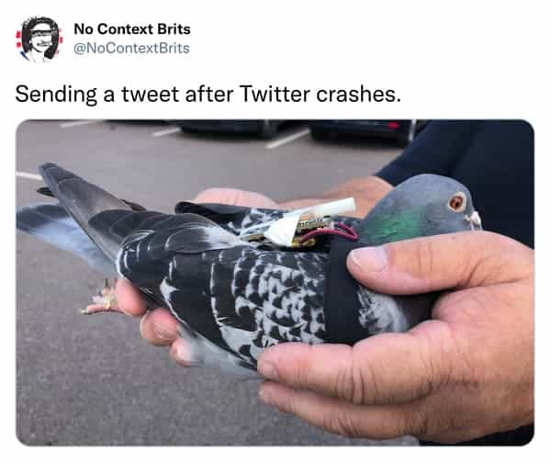This screenshot has width=550, height=462.
Task: Click the word "Sending" in the tweet
Action: coord(56,96)
